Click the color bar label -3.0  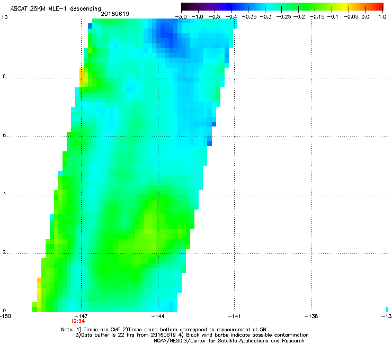pyautogui.click(x=181, y=17)
